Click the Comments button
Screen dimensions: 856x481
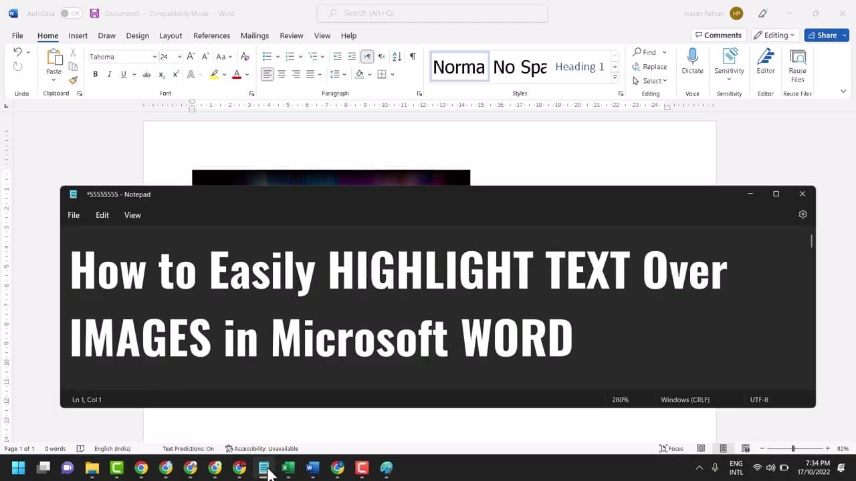[x=719, y=35]
